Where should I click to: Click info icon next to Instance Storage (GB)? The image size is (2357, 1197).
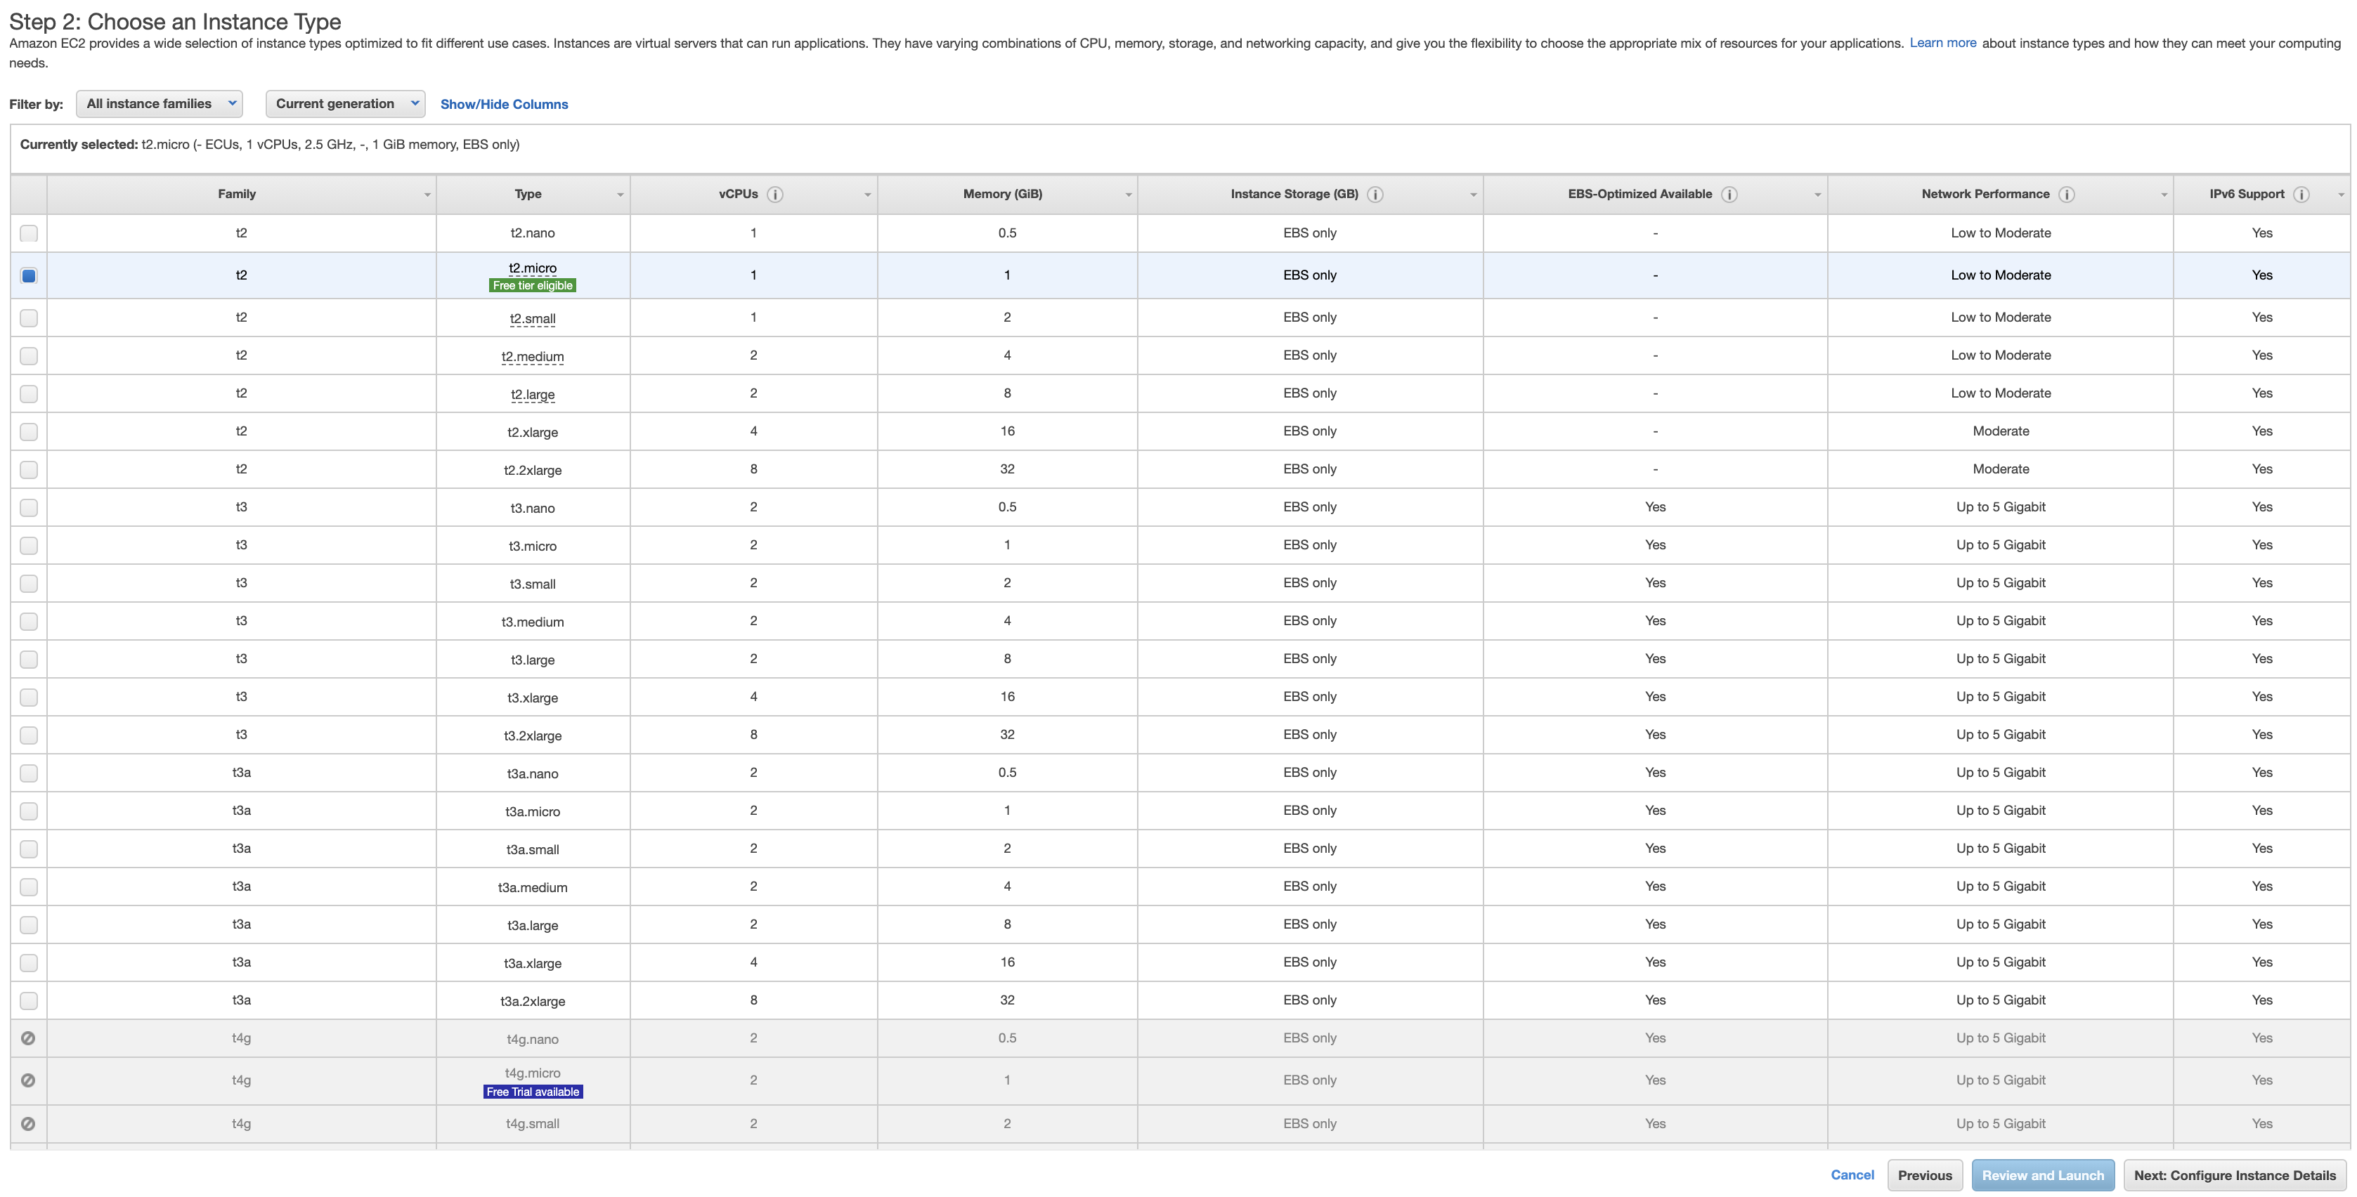click(x=1375, y=194)
